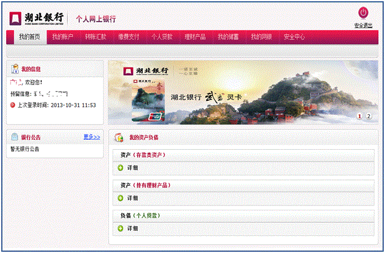Click the 我的资产负债 section icon
The width and height of the screenshot is (385, 253).
click(x=120, y=138)
